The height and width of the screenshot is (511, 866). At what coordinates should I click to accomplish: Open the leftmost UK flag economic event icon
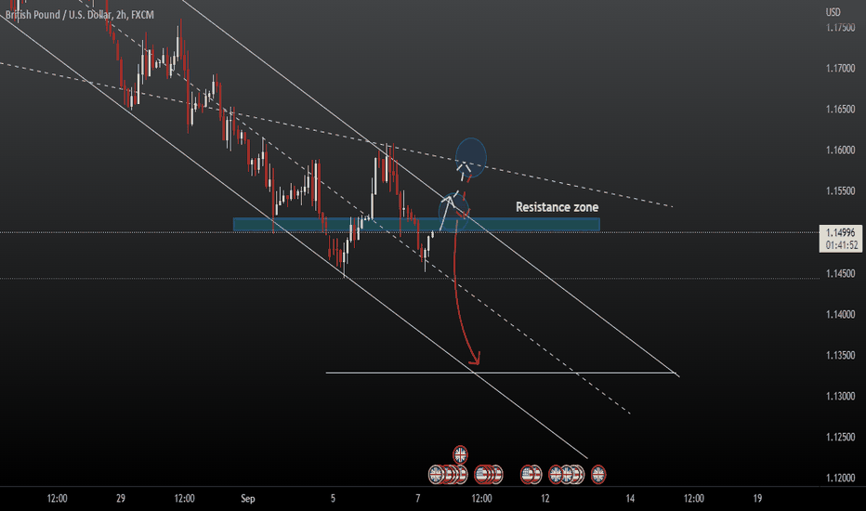[x=435, y=475]
